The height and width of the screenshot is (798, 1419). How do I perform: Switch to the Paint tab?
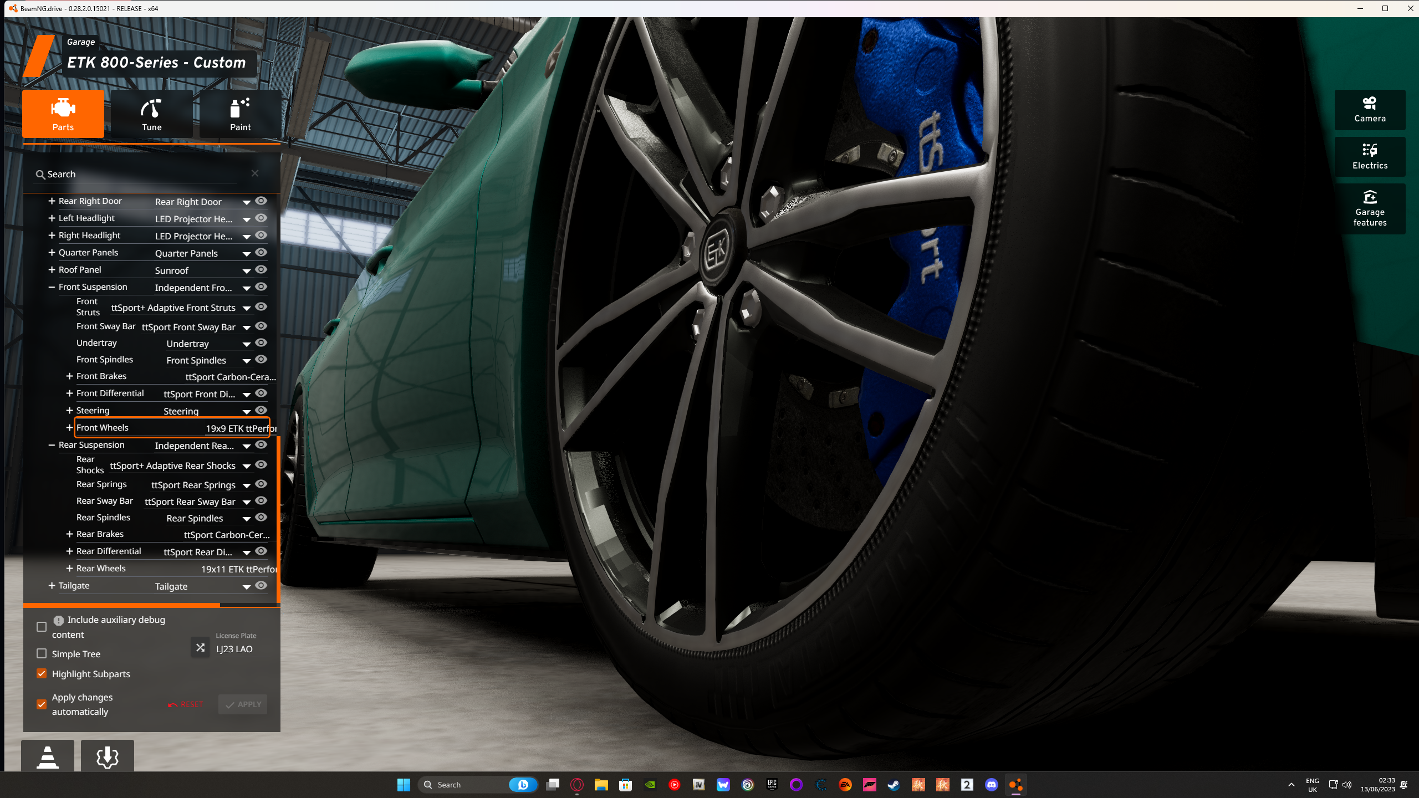pos(240,114)
